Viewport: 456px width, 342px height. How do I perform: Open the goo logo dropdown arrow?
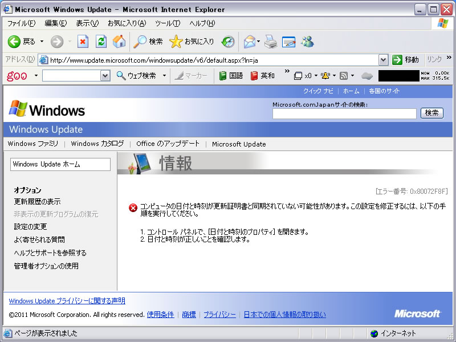tap(36, 76)
